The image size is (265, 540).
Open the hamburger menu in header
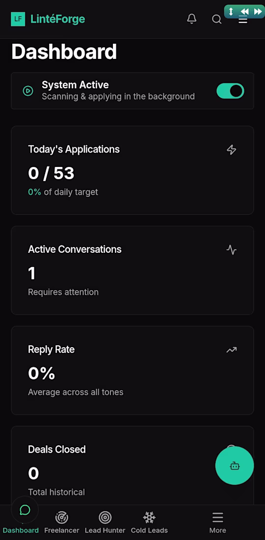243,20
